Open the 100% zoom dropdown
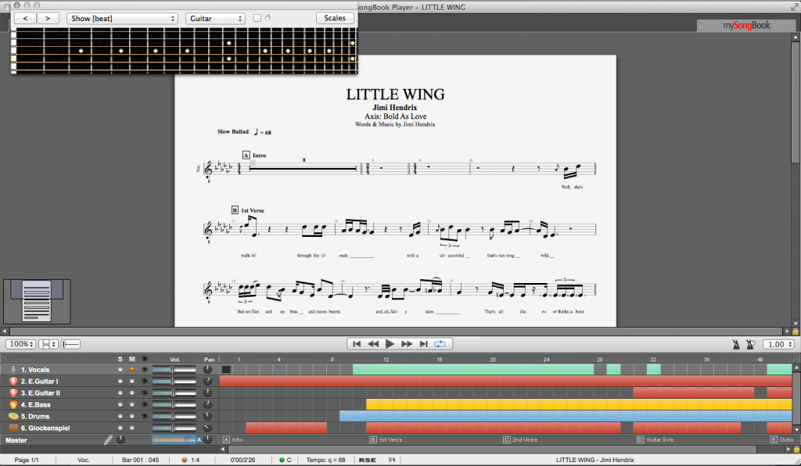The width and height of the screenshot is (801, 466). pyautogui.click(x=21, y=344)
